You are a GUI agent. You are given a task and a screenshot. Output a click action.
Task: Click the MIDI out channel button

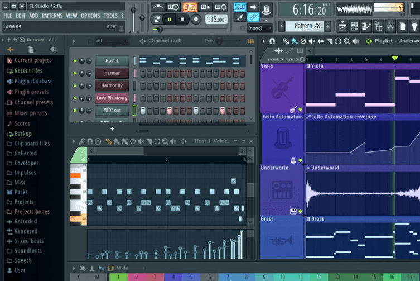click(112, 110)
